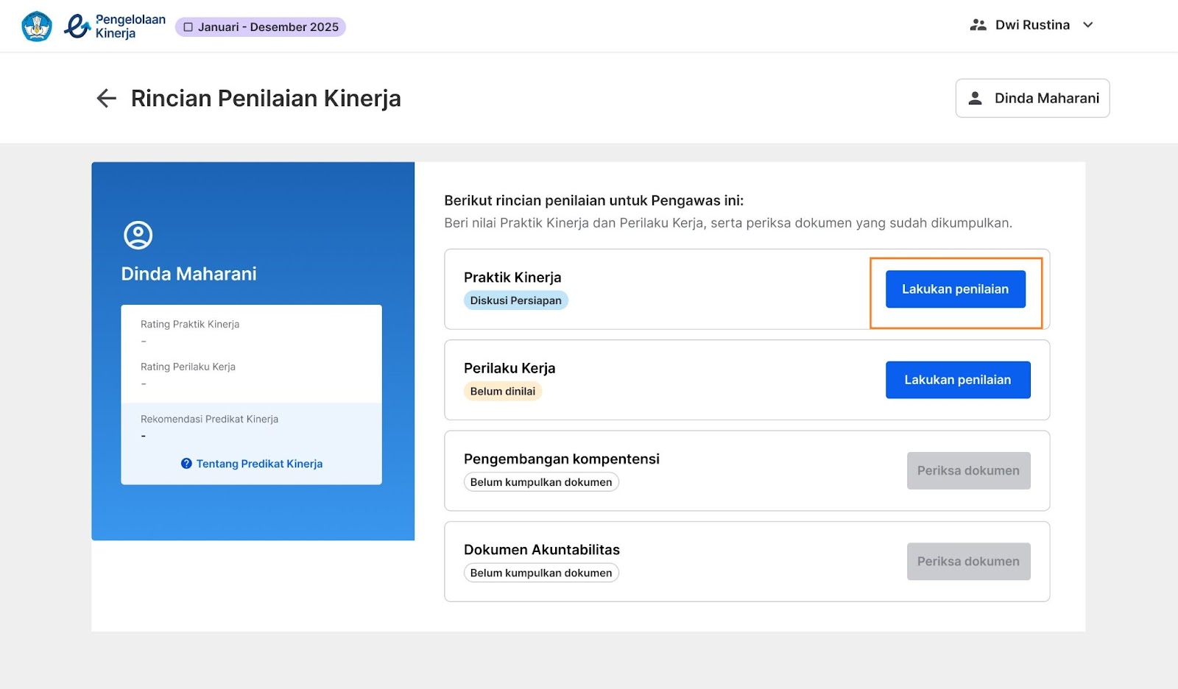Expand the Dwi Rustina account chevron
This screenshot has width=1178, height=689.
(1088, 25)
